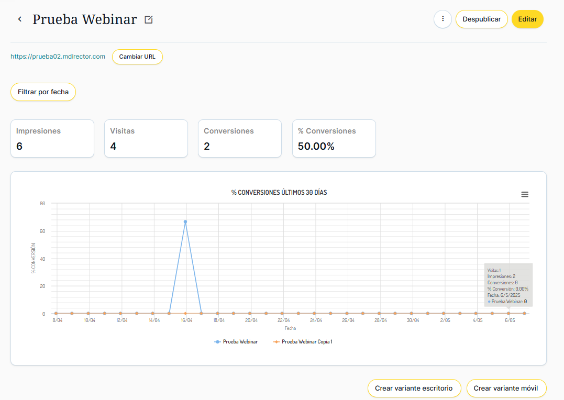Open the Filtrar por fecha date filter
This screenshot has width=564, height=400.
43,92
